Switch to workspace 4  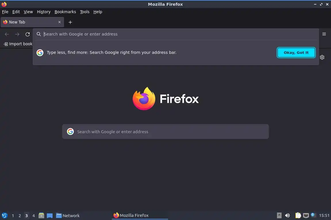pos(34,216)
